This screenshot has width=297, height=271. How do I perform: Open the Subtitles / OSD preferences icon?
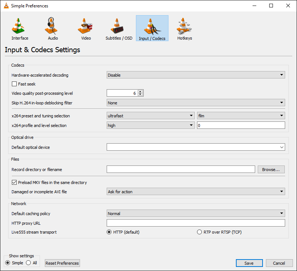[119, 28]
